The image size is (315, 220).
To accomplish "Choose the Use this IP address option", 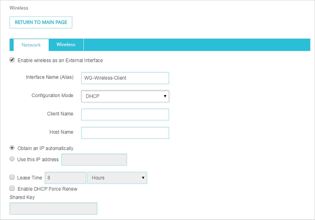I will [x=12, y=159].
